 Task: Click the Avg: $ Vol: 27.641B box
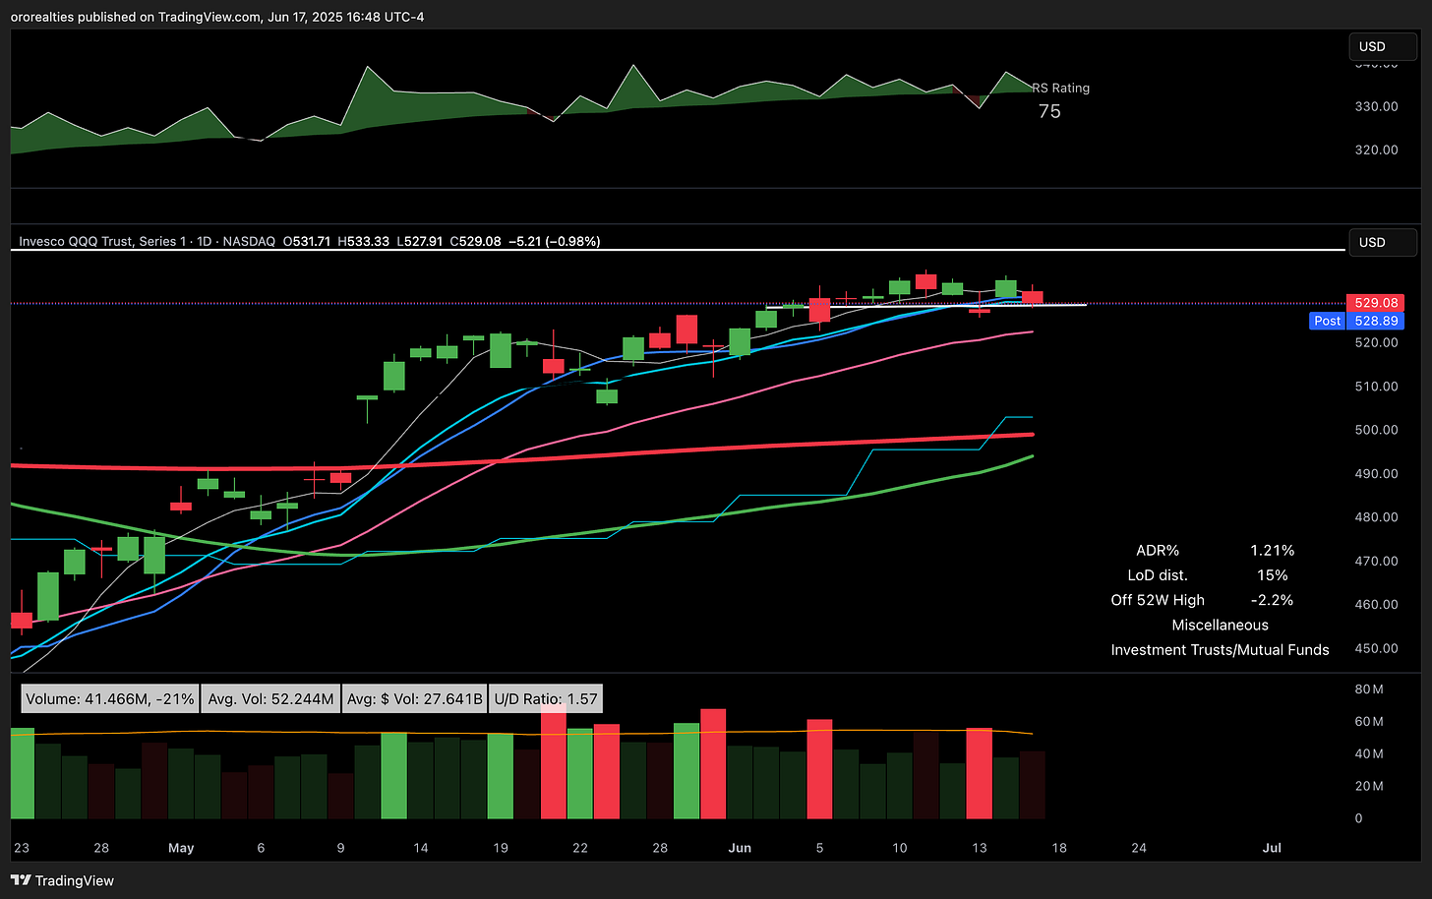(x=414, y=698)
